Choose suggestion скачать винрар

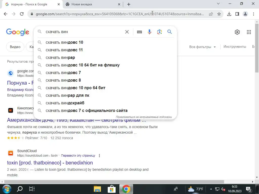click(105, 58)
